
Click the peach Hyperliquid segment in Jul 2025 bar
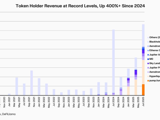(x=143, y=72)
